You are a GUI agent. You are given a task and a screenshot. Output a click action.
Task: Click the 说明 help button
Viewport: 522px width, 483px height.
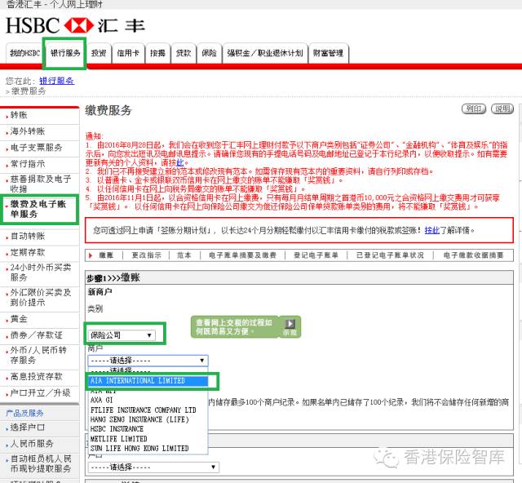[502, 109]
